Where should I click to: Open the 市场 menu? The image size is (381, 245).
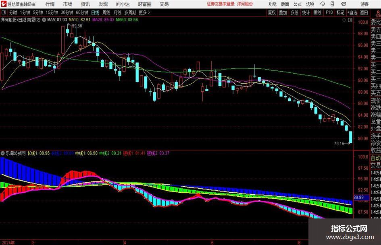(x=68, y=4)
